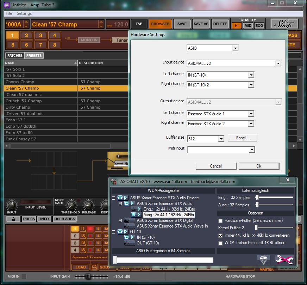The width and height of the screenshot is (307, 285).
Task: Click the lock icon button beside PREFS
Action: point(13,219)
